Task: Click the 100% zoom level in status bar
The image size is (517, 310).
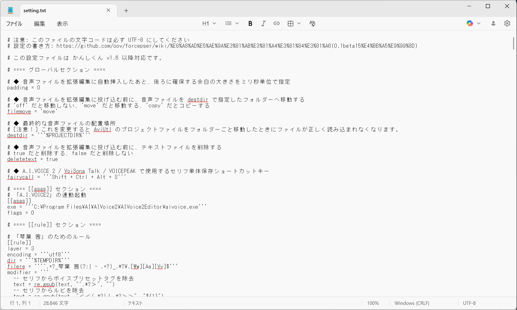Action: click(x=373, y=303)
